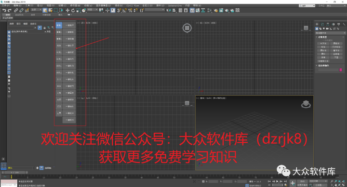
Task: Open key filter target dropdown near Auto Key
Action: [318, 181]
